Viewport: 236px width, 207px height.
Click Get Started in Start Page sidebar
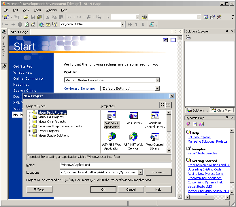tap(23, 66)
